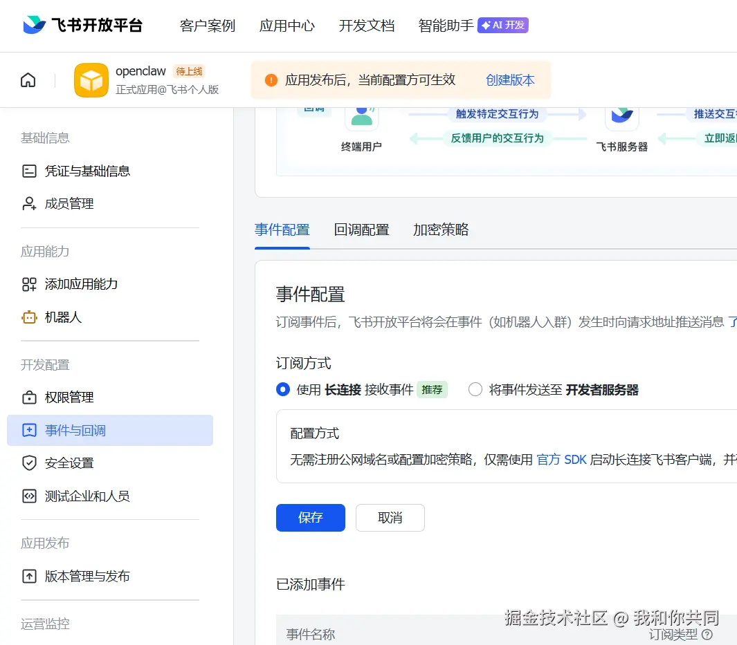
Task: Switch to the 加密策略 tab
Action: 440,230
